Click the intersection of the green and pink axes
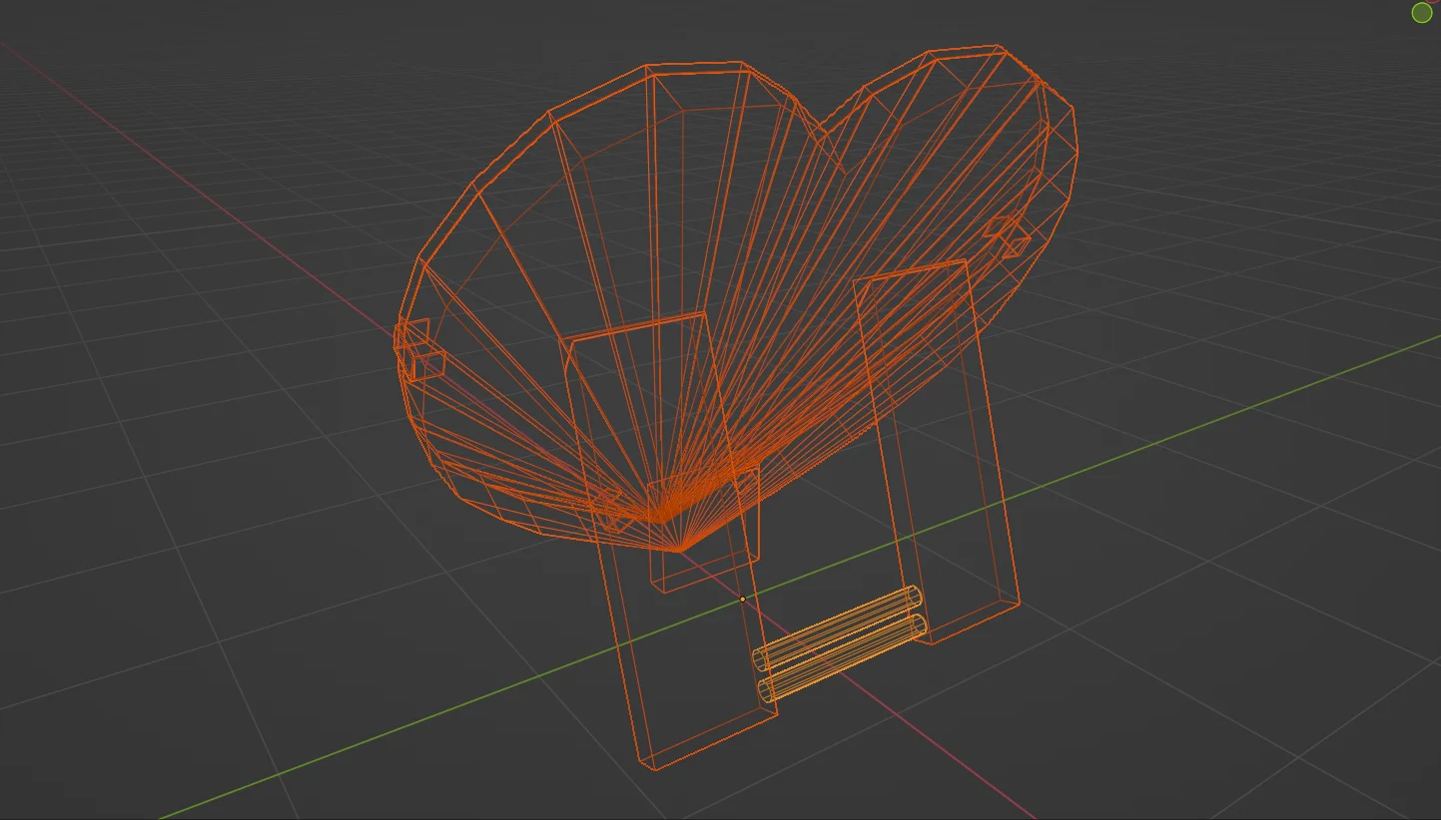 click(743, 598)
